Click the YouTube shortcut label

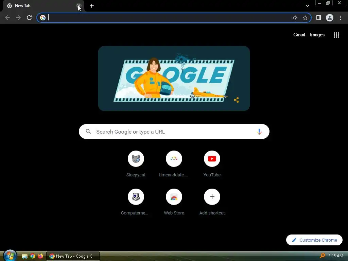pyautogui.click(x=212, y=175)
